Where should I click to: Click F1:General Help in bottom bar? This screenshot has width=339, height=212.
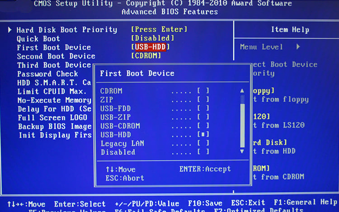(305, 202)
